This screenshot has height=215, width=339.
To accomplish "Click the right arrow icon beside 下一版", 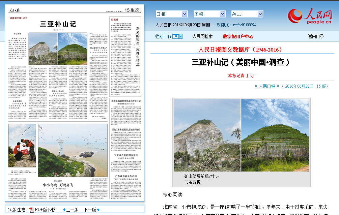I will tap(98, 210).
